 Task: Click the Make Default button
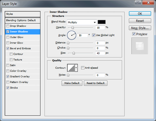click(x=72, y=83)
